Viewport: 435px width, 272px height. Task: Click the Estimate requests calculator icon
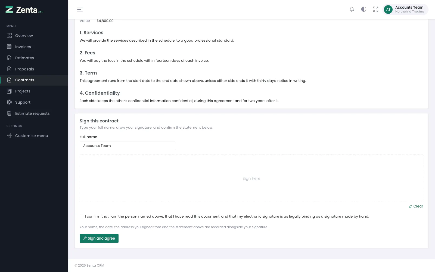9,113
